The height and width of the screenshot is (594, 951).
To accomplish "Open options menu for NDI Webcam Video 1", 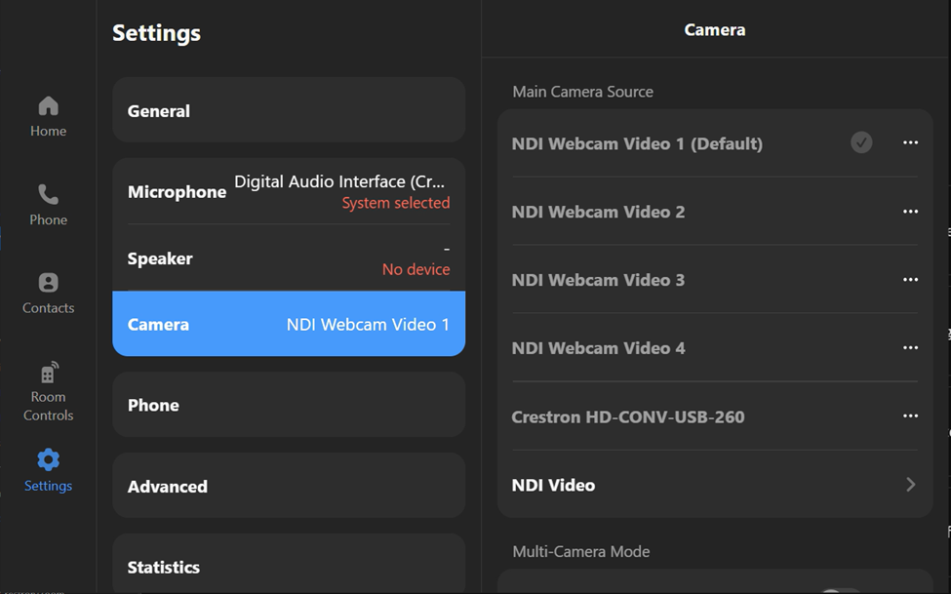I will click(x=910, y=142).
